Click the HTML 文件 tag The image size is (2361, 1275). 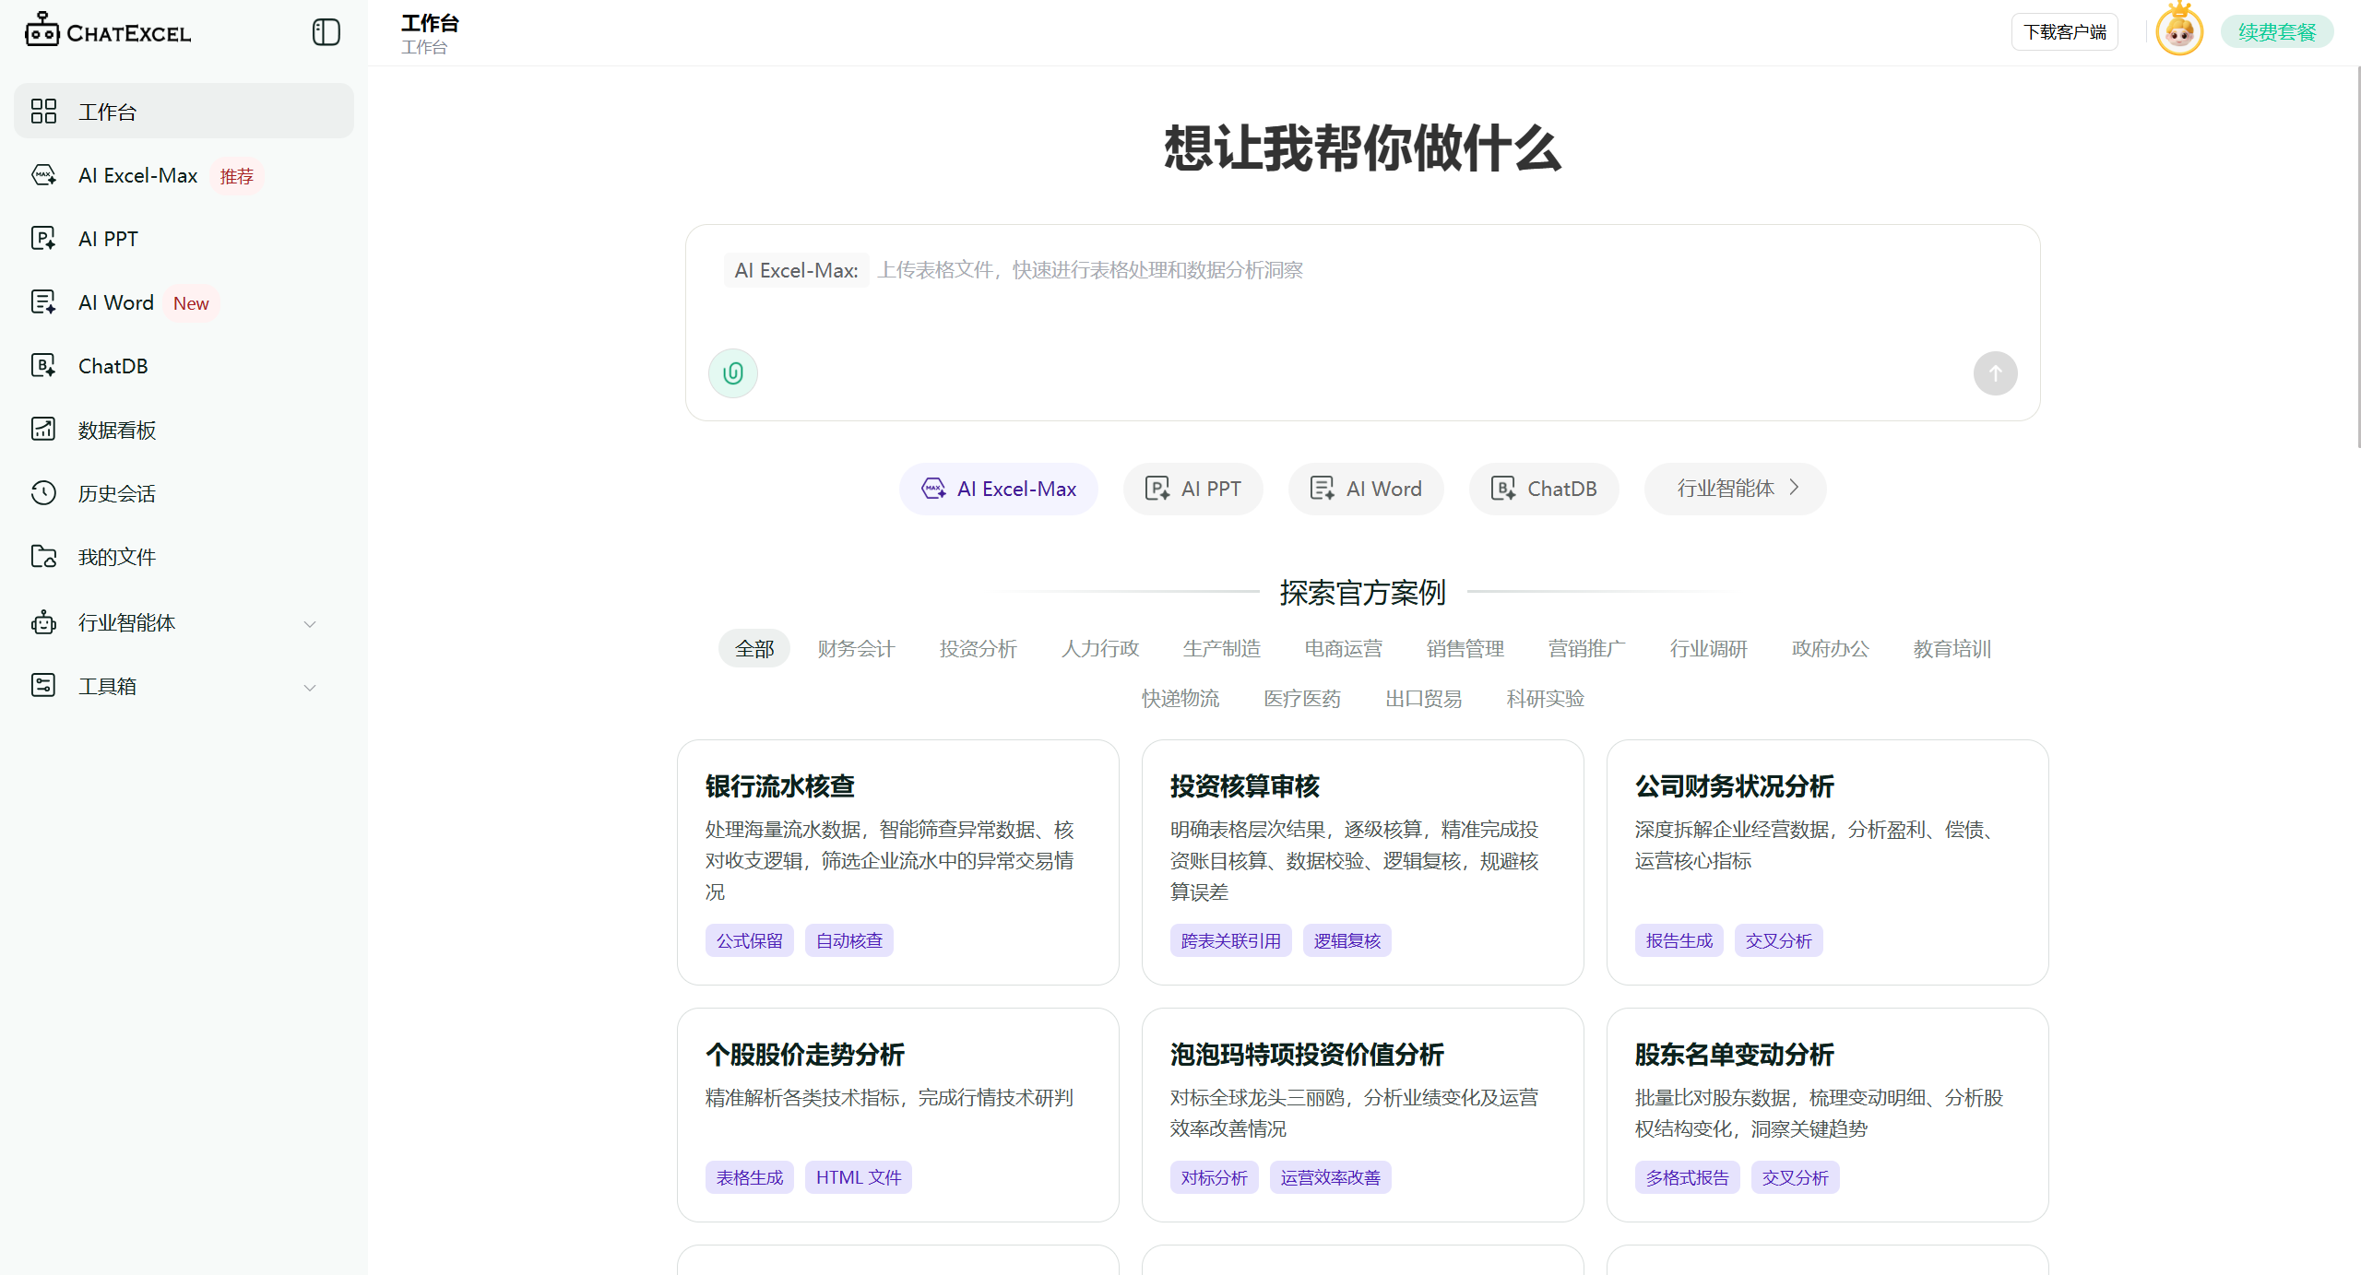pyautogui.click(x=859, y=1177)
